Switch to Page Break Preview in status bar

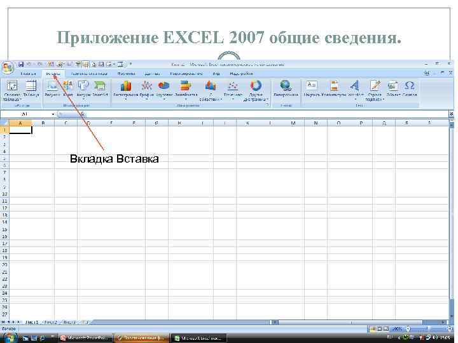(386, 329)
